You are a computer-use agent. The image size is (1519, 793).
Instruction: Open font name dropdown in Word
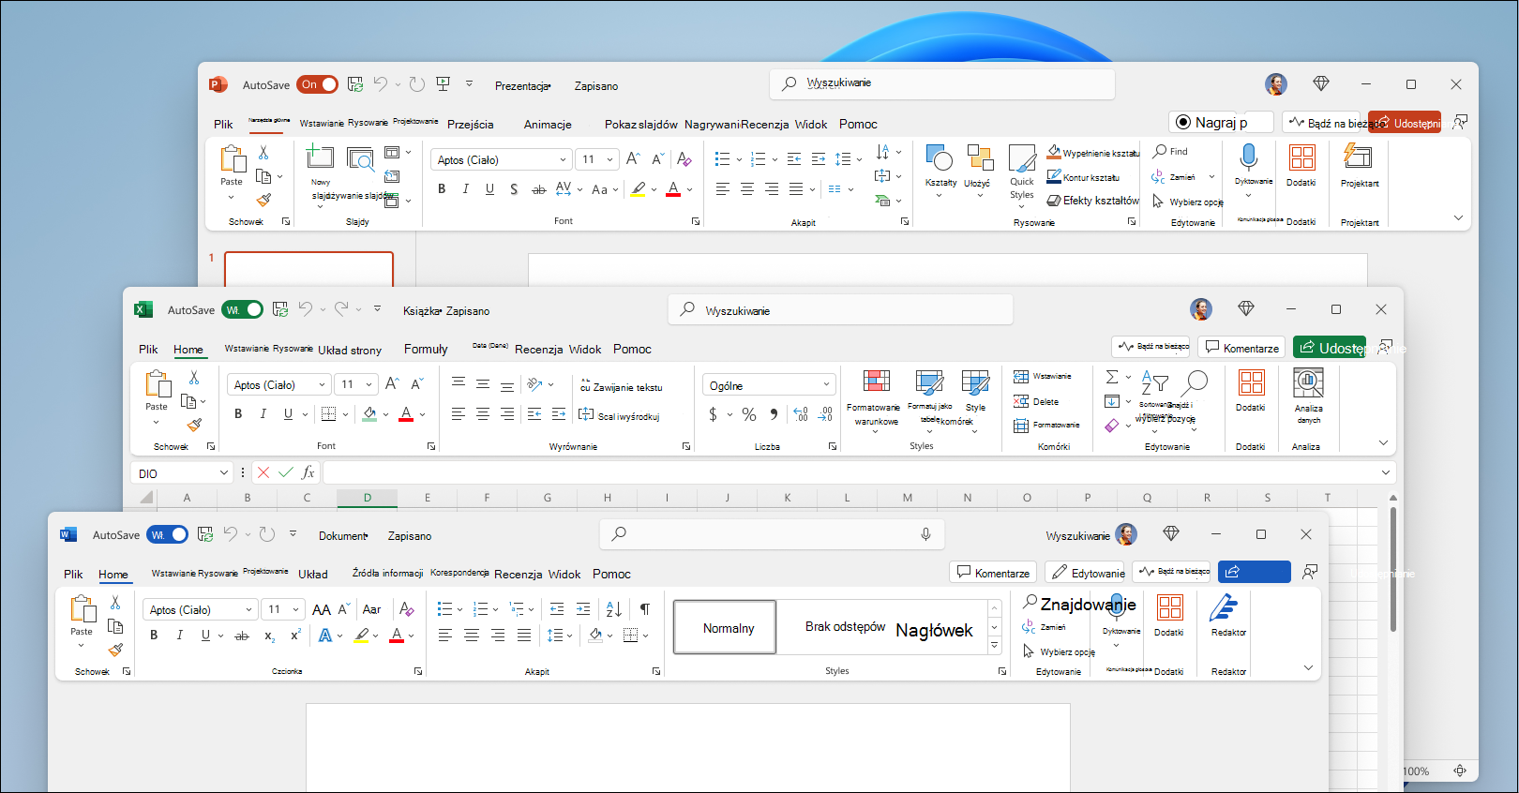pyautogui.click(x=248, y=609)
